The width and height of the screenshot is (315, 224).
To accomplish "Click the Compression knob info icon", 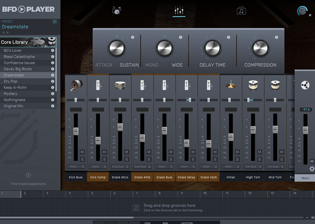I will 276,37.
